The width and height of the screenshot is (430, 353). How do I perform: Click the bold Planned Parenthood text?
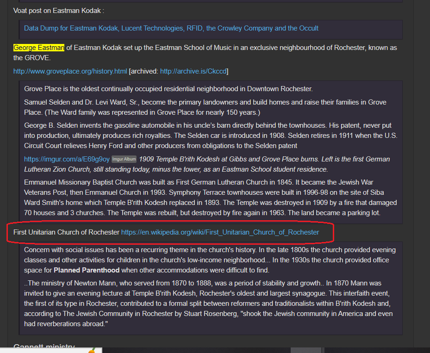pos(87,270)
